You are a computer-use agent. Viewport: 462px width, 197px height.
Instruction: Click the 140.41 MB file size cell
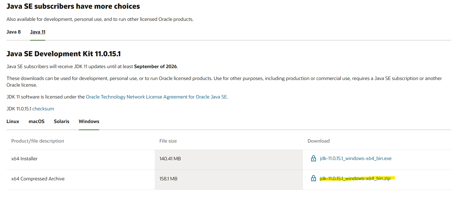pos(170,159)
